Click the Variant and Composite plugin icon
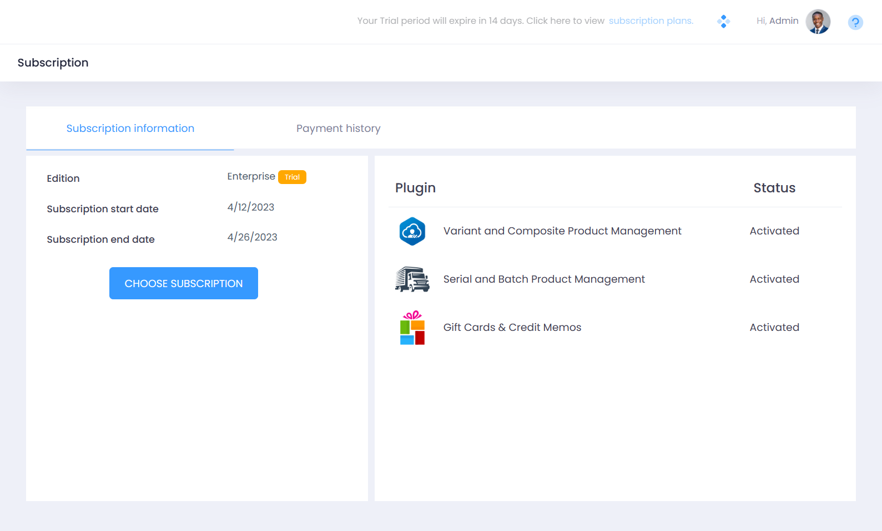Image resolution: width=882 pixels, height=531 pixels. [412, 231]
